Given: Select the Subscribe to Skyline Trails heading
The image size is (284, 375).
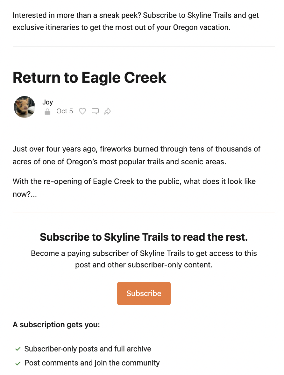Looking at the screenshot, I should click(x=144, y=237).
